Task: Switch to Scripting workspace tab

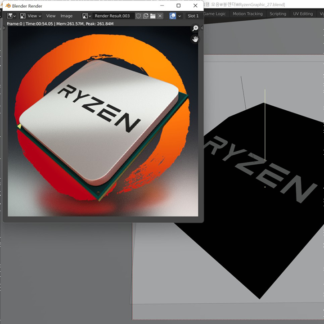Action: click(278, 14)
